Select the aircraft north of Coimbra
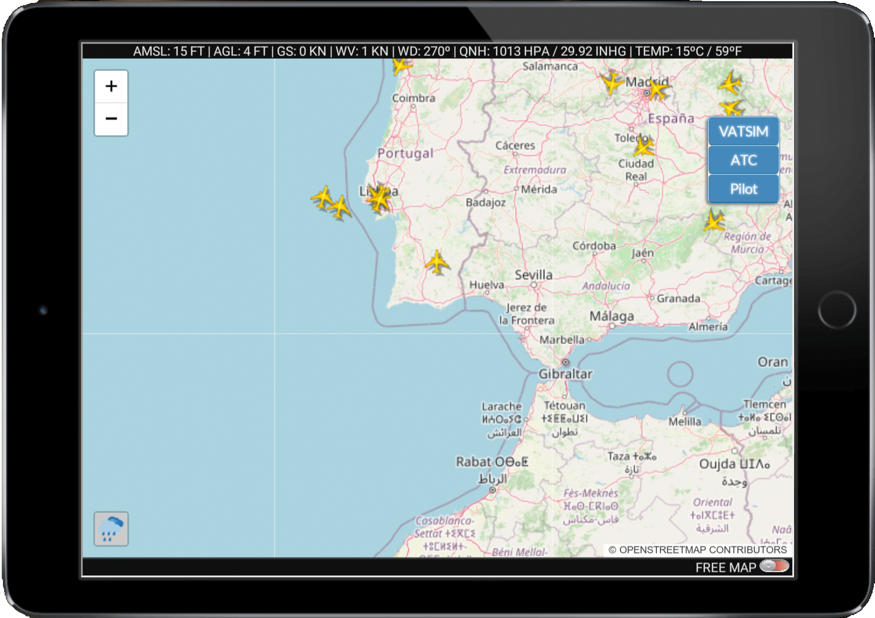The width and height of the screenshot is (875, 618). [x=402, y=65]
